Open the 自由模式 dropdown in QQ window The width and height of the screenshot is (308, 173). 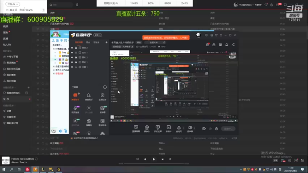(x=57, y=45)
